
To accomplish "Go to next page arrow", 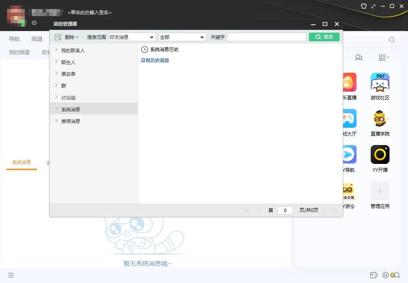I will point(324,210).
